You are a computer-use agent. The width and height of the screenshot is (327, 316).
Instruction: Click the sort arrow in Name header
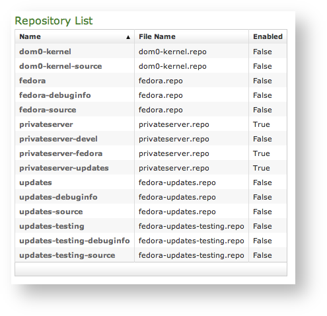click(128, 37)
